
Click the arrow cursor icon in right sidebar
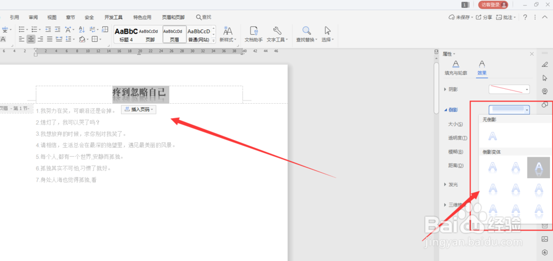[x=545, y=78]
